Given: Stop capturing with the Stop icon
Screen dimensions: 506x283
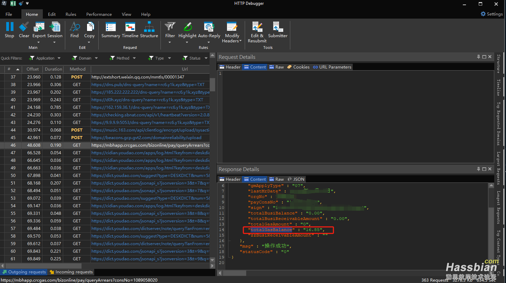Looking at the screenshot, I should [10, 27].
